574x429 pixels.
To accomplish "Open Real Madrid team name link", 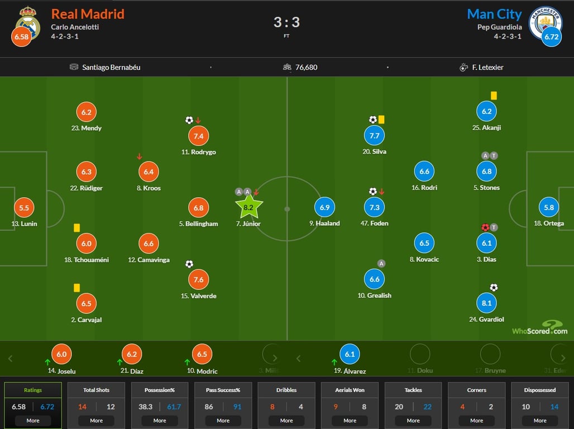I will click(x=88, y=14).
